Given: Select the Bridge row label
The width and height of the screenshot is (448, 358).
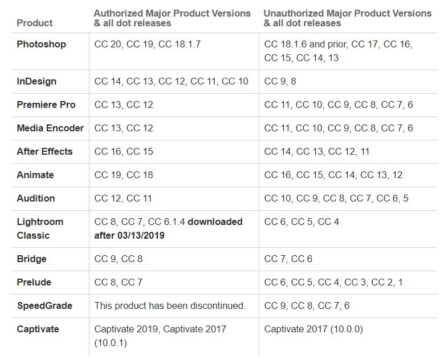Looking at the screenshot, I should coord(31,259).
